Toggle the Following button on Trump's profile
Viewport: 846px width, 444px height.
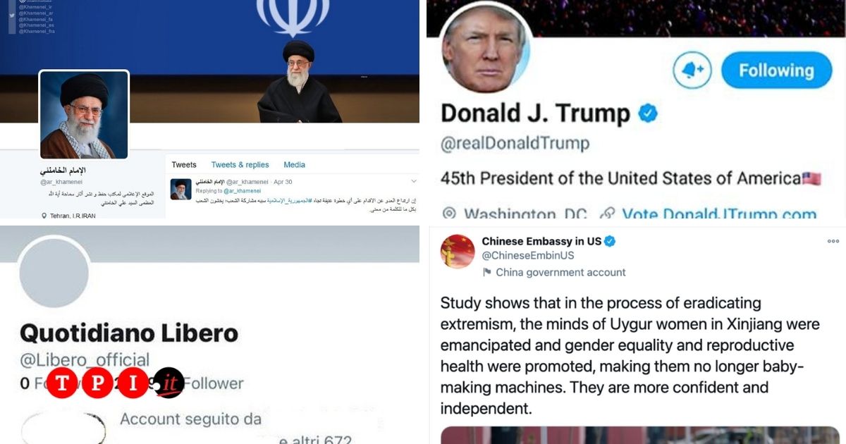pyautogui.click(x=776, y=70)
